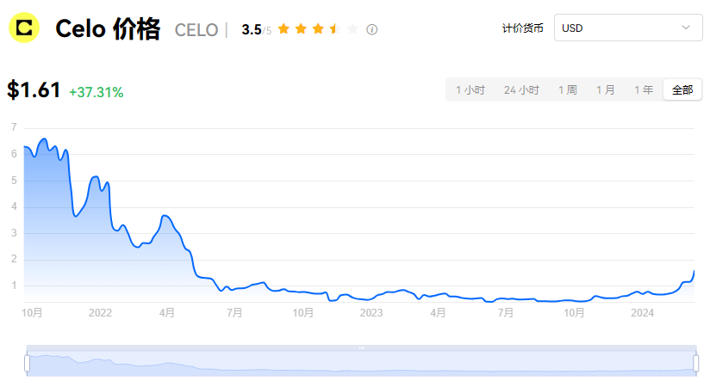Screen dimensions: 704x387
Task: Click the half-filled fourth rating star
Action: tap(335, 29)
